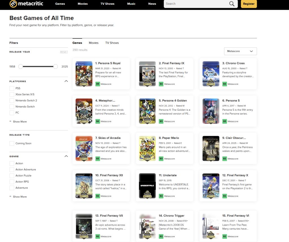
Task: Click the Register button
Action: (x=249, y=4)
